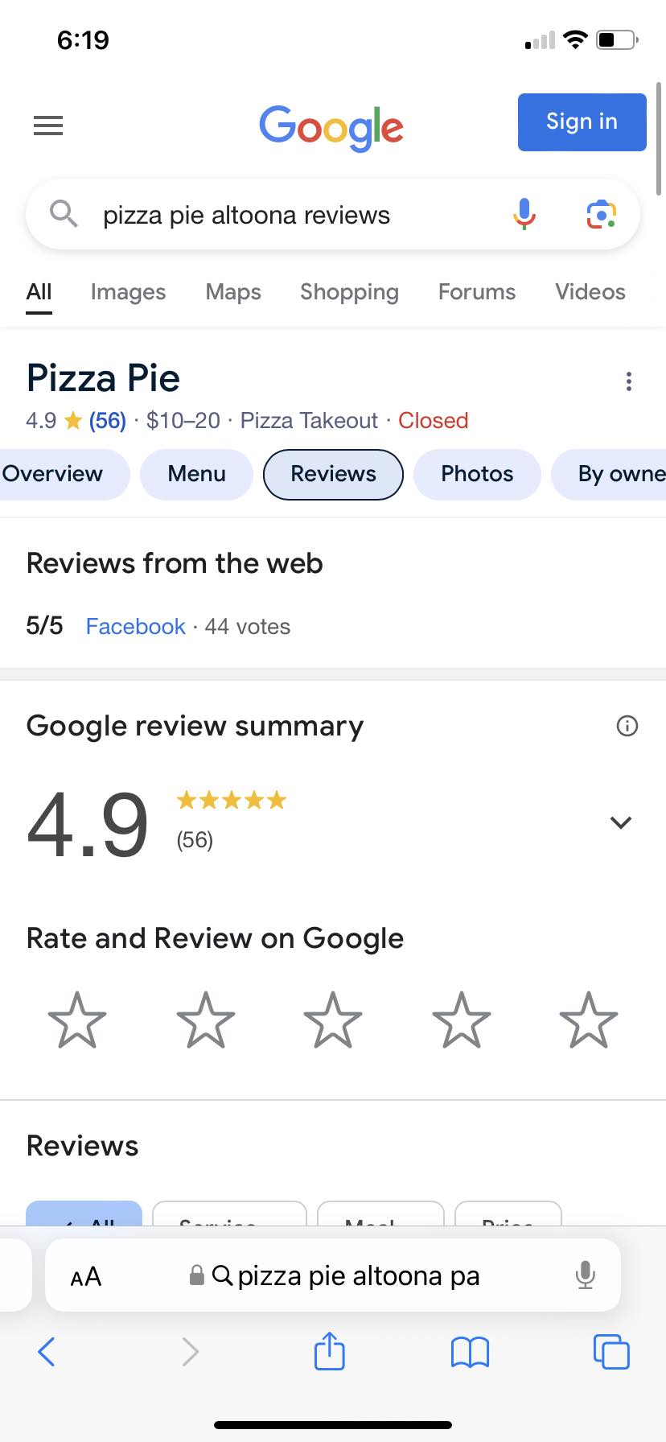Open the hamburger menu icon
The width and height of the screenshot is (666, 1442).
[x=48, y=126]
